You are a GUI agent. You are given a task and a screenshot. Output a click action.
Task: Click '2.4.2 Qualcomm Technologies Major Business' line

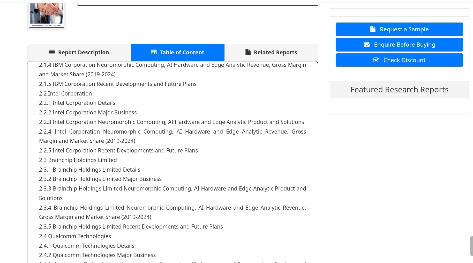point(97,255)
